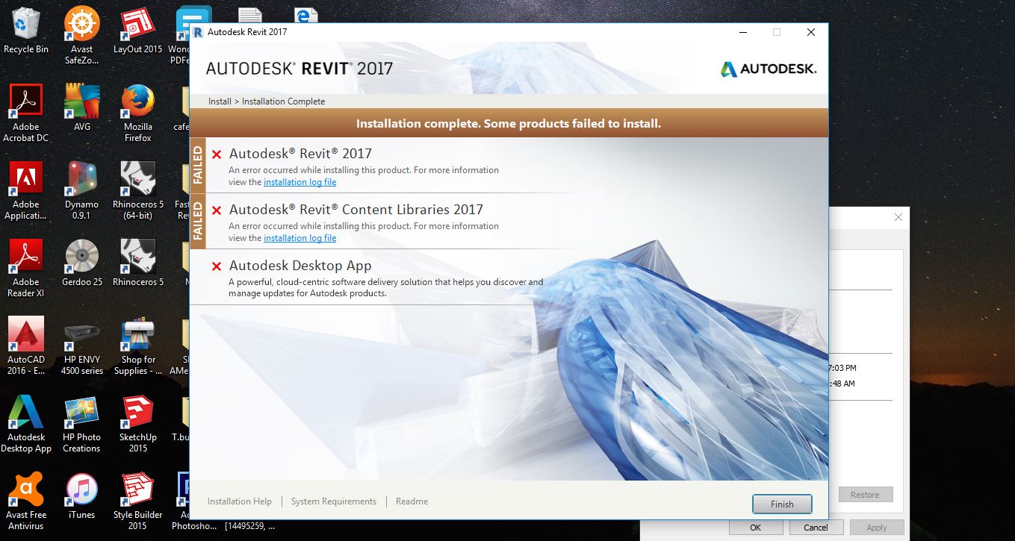
Task: Open HP Photo Creations icon
Action: (x=82, y=423)
